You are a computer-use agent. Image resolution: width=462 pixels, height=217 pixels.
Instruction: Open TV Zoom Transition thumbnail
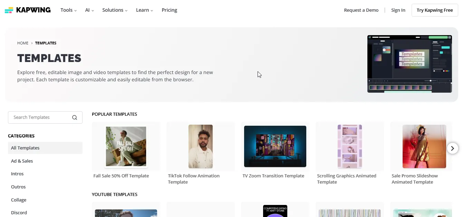[275, 146]
